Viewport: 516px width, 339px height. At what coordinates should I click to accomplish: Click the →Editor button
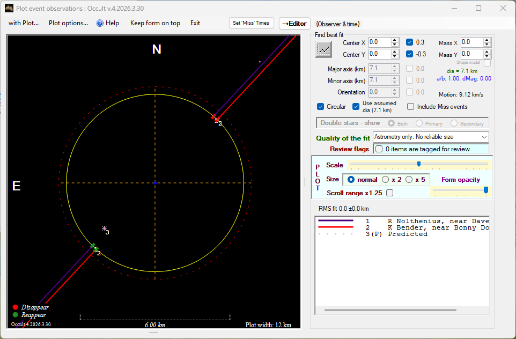click(294, 24)
